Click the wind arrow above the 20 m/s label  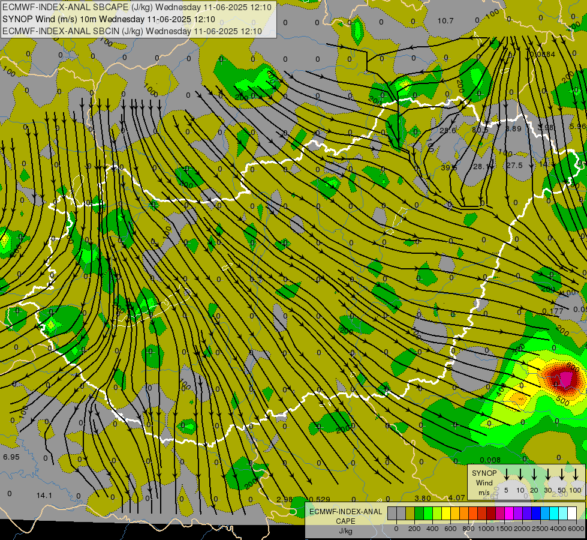pos(534,474)
